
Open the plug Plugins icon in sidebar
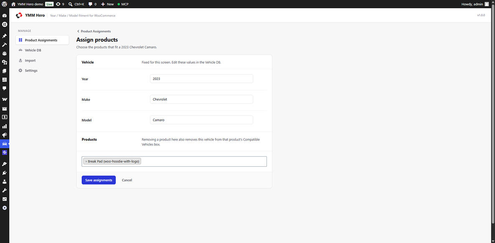(5, 173)
